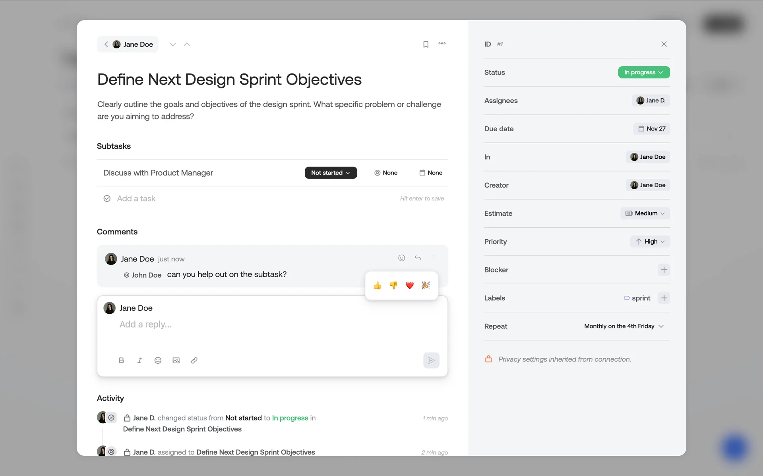React with the party popper emoji

(426, 286)
